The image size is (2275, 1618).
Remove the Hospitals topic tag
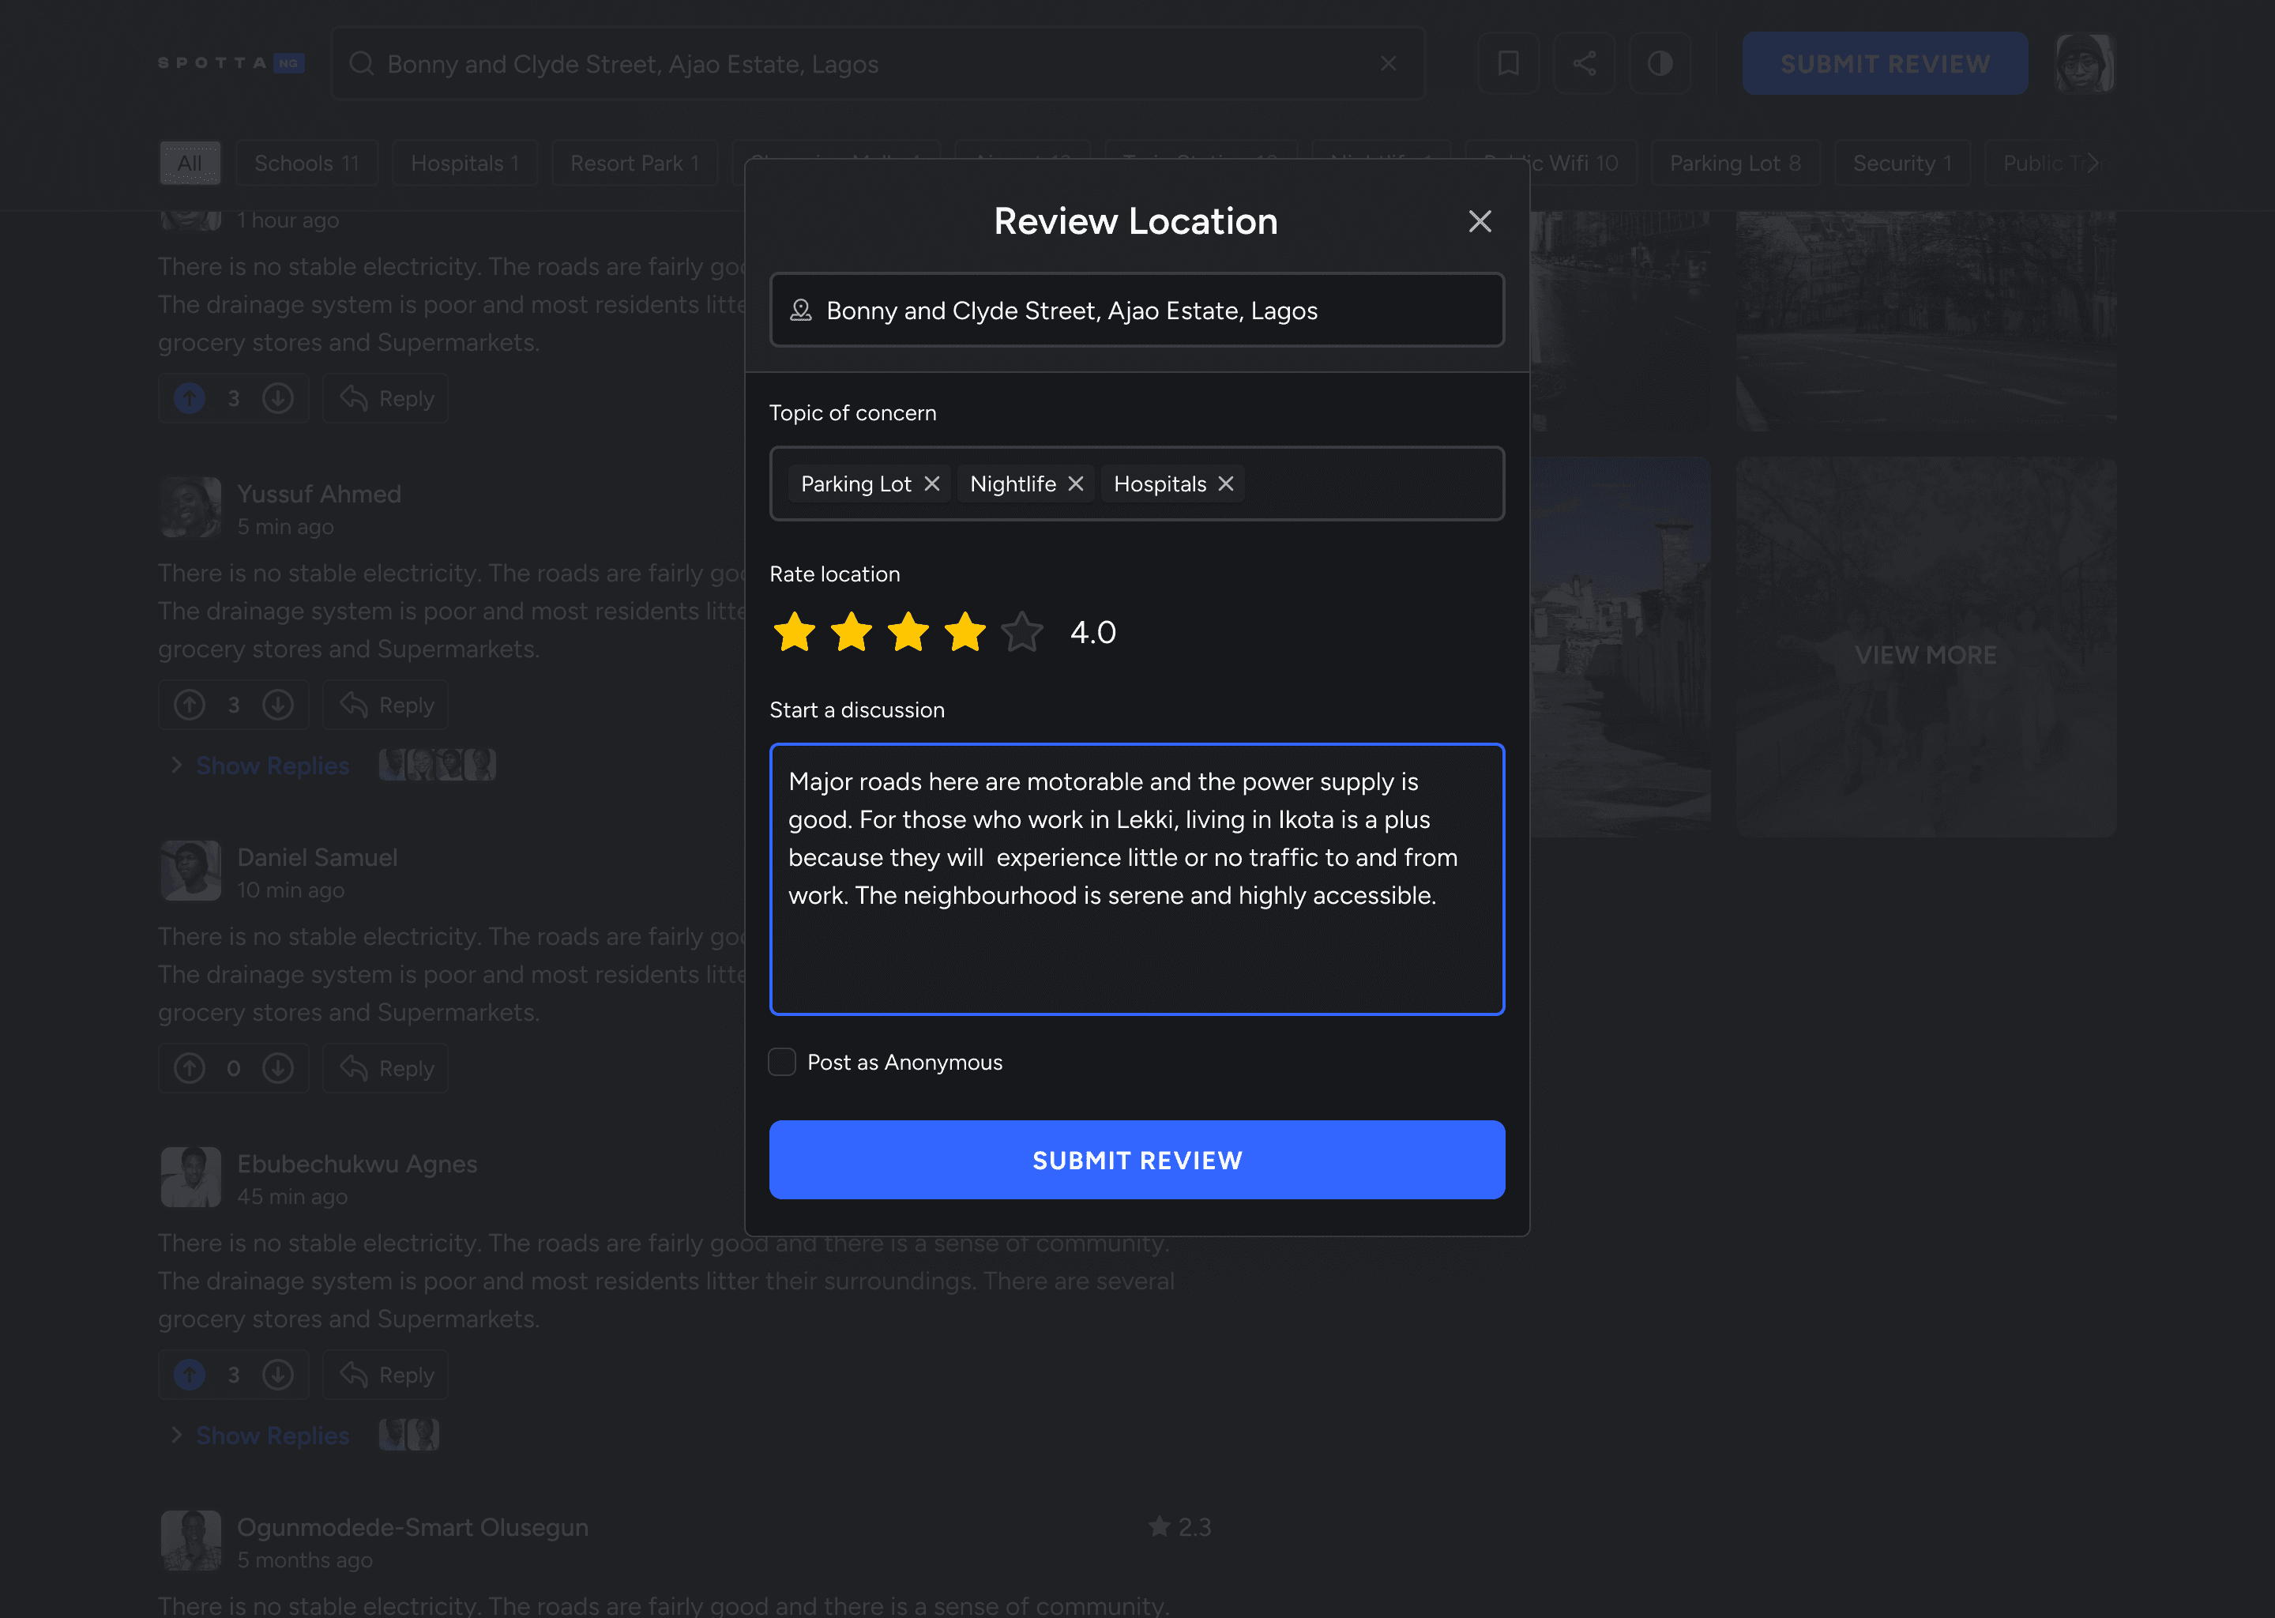coord(1226,484)
